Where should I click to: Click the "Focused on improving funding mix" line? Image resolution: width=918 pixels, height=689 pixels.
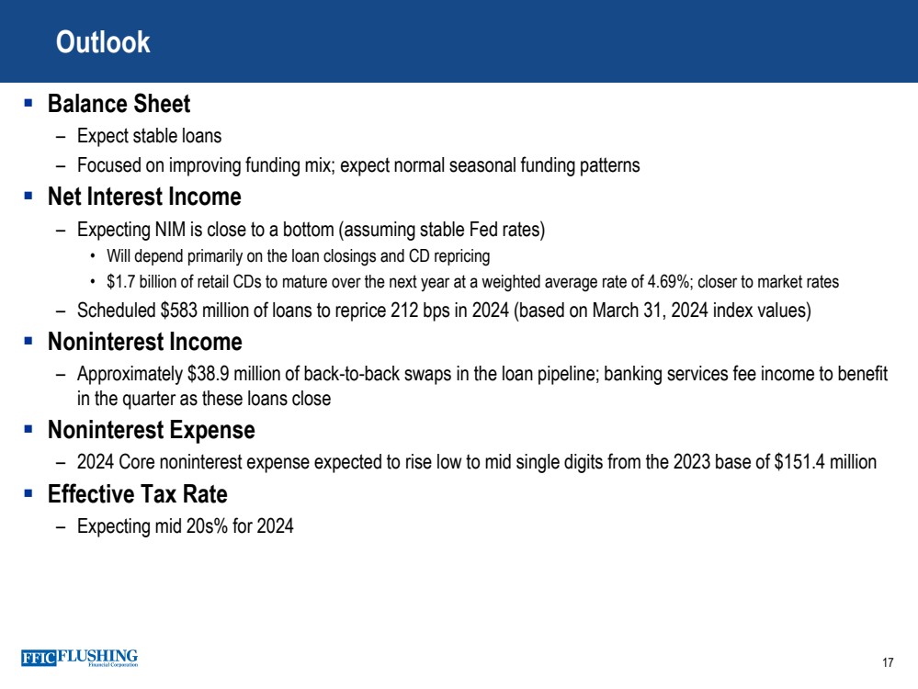358,166
